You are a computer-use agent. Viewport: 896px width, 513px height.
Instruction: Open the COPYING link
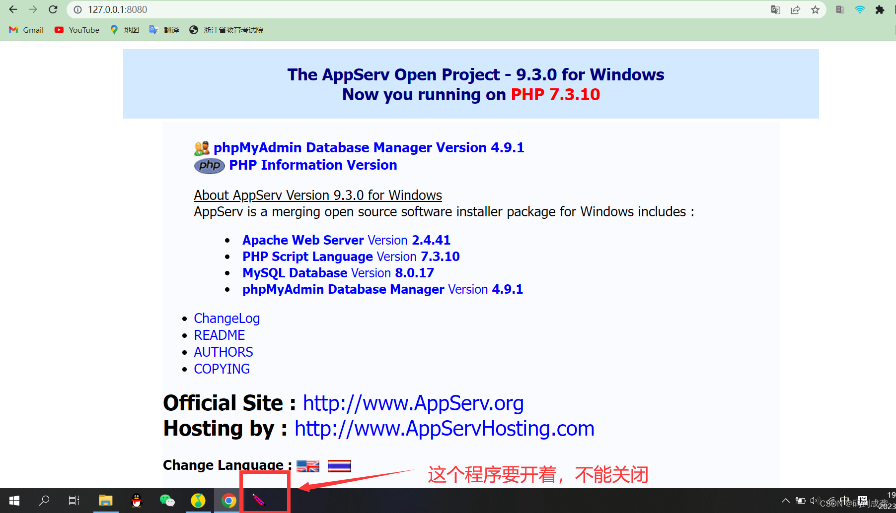click(222, 369)
